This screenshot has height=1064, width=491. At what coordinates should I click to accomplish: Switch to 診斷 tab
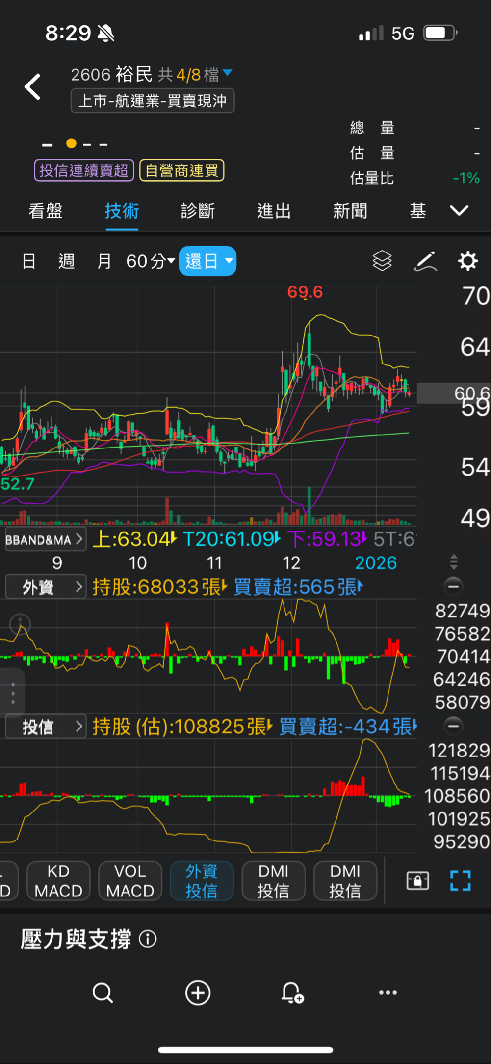click(198, 211)
